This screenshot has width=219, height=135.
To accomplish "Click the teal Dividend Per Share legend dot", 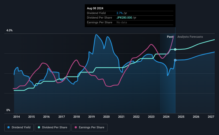I will point(39,127).
